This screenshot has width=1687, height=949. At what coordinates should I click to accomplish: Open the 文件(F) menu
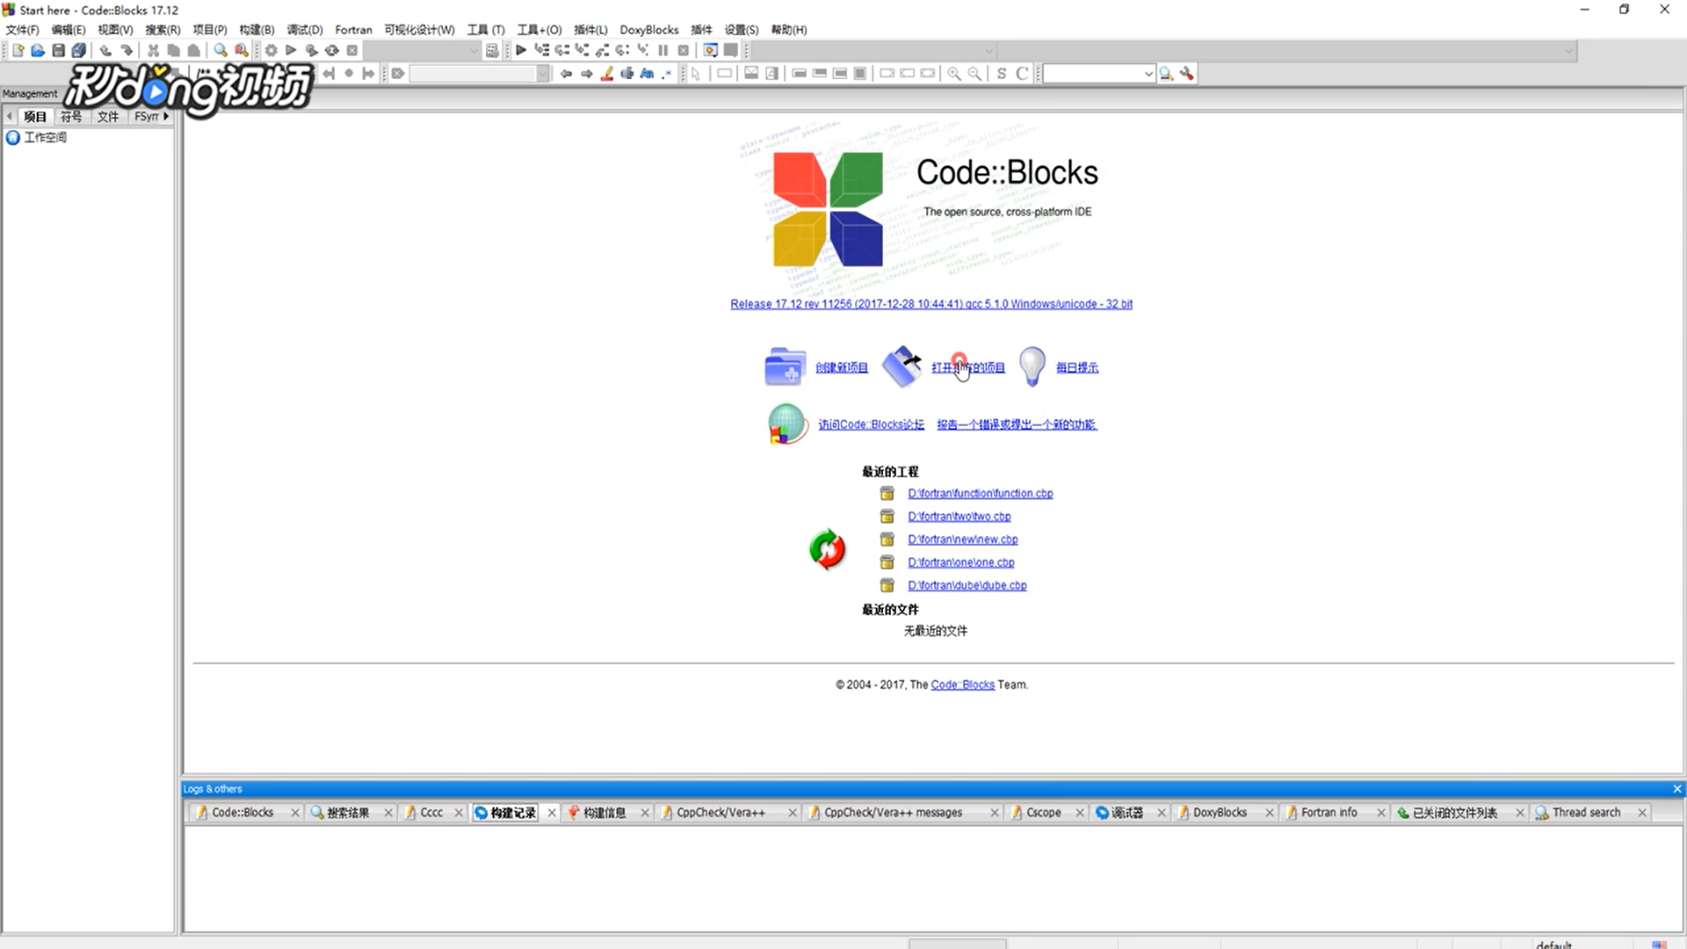coord(22,30)
